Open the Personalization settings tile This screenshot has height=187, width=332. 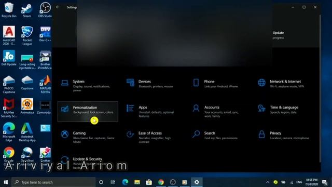(88, 111)
